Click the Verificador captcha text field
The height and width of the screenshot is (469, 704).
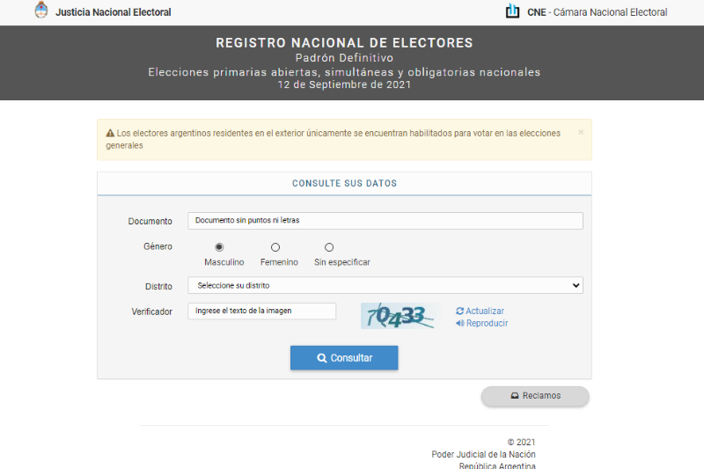[261, 311]
